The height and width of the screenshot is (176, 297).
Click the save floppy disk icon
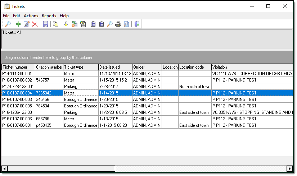point(45,24)
